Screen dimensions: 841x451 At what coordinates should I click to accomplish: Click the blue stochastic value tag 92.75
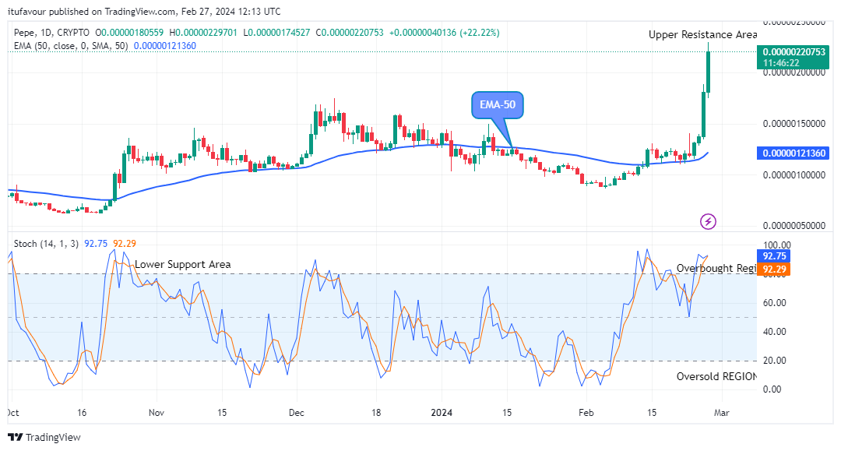tap(773, 256)
